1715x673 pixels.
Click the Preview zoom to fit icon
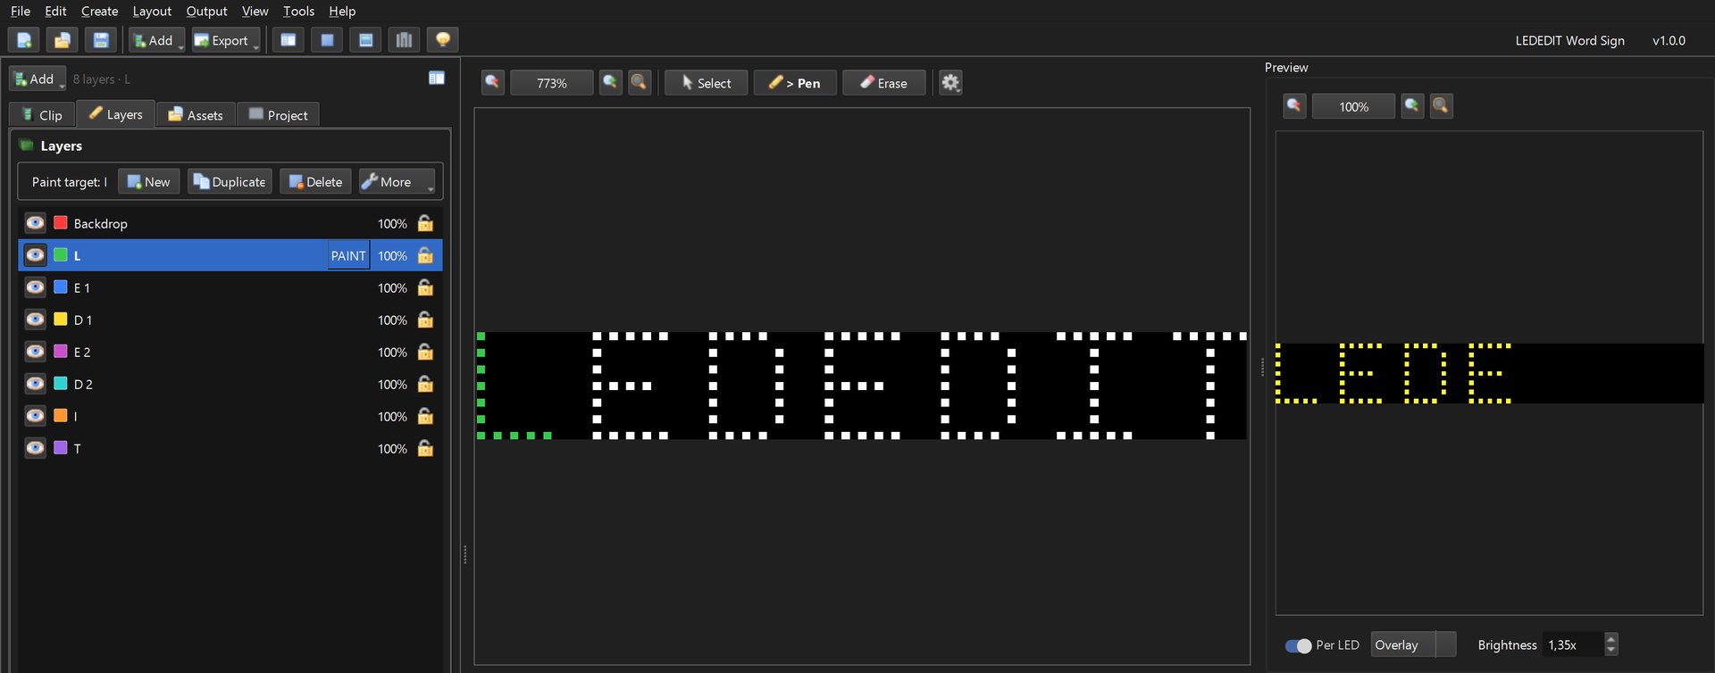pyautogui.click(x=1441, y=106)
